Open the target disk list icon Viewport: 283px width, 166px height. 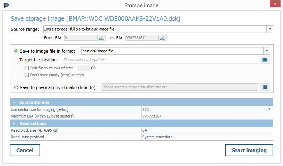pyautogui.click(x=265, y=87)
